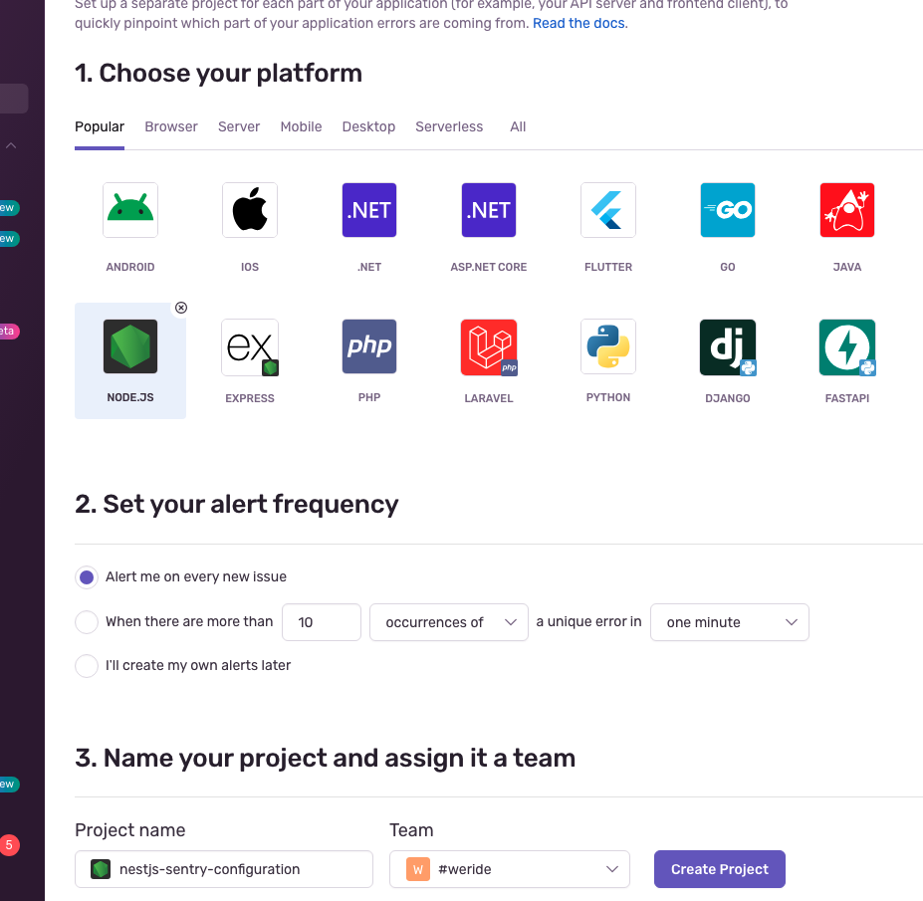923x901 pixels.
Task: Open the Team #weride dropdown
Action: point(509,869)
